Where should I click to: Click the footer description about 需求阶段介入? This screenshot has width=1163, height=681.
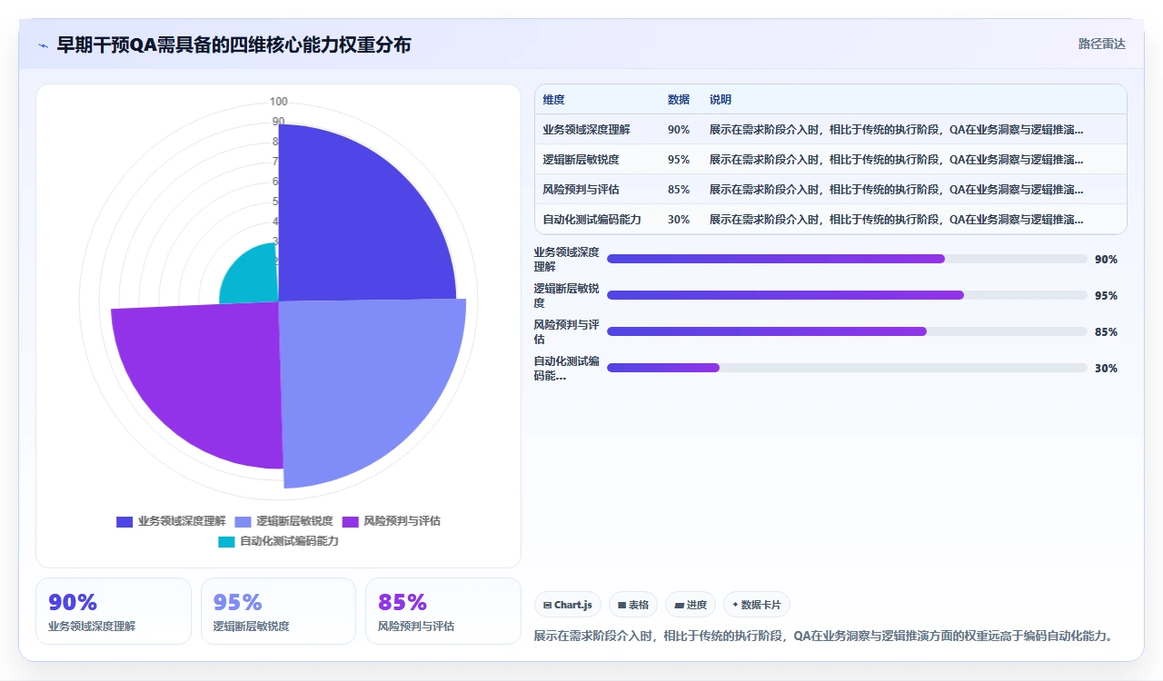(824, 636)
